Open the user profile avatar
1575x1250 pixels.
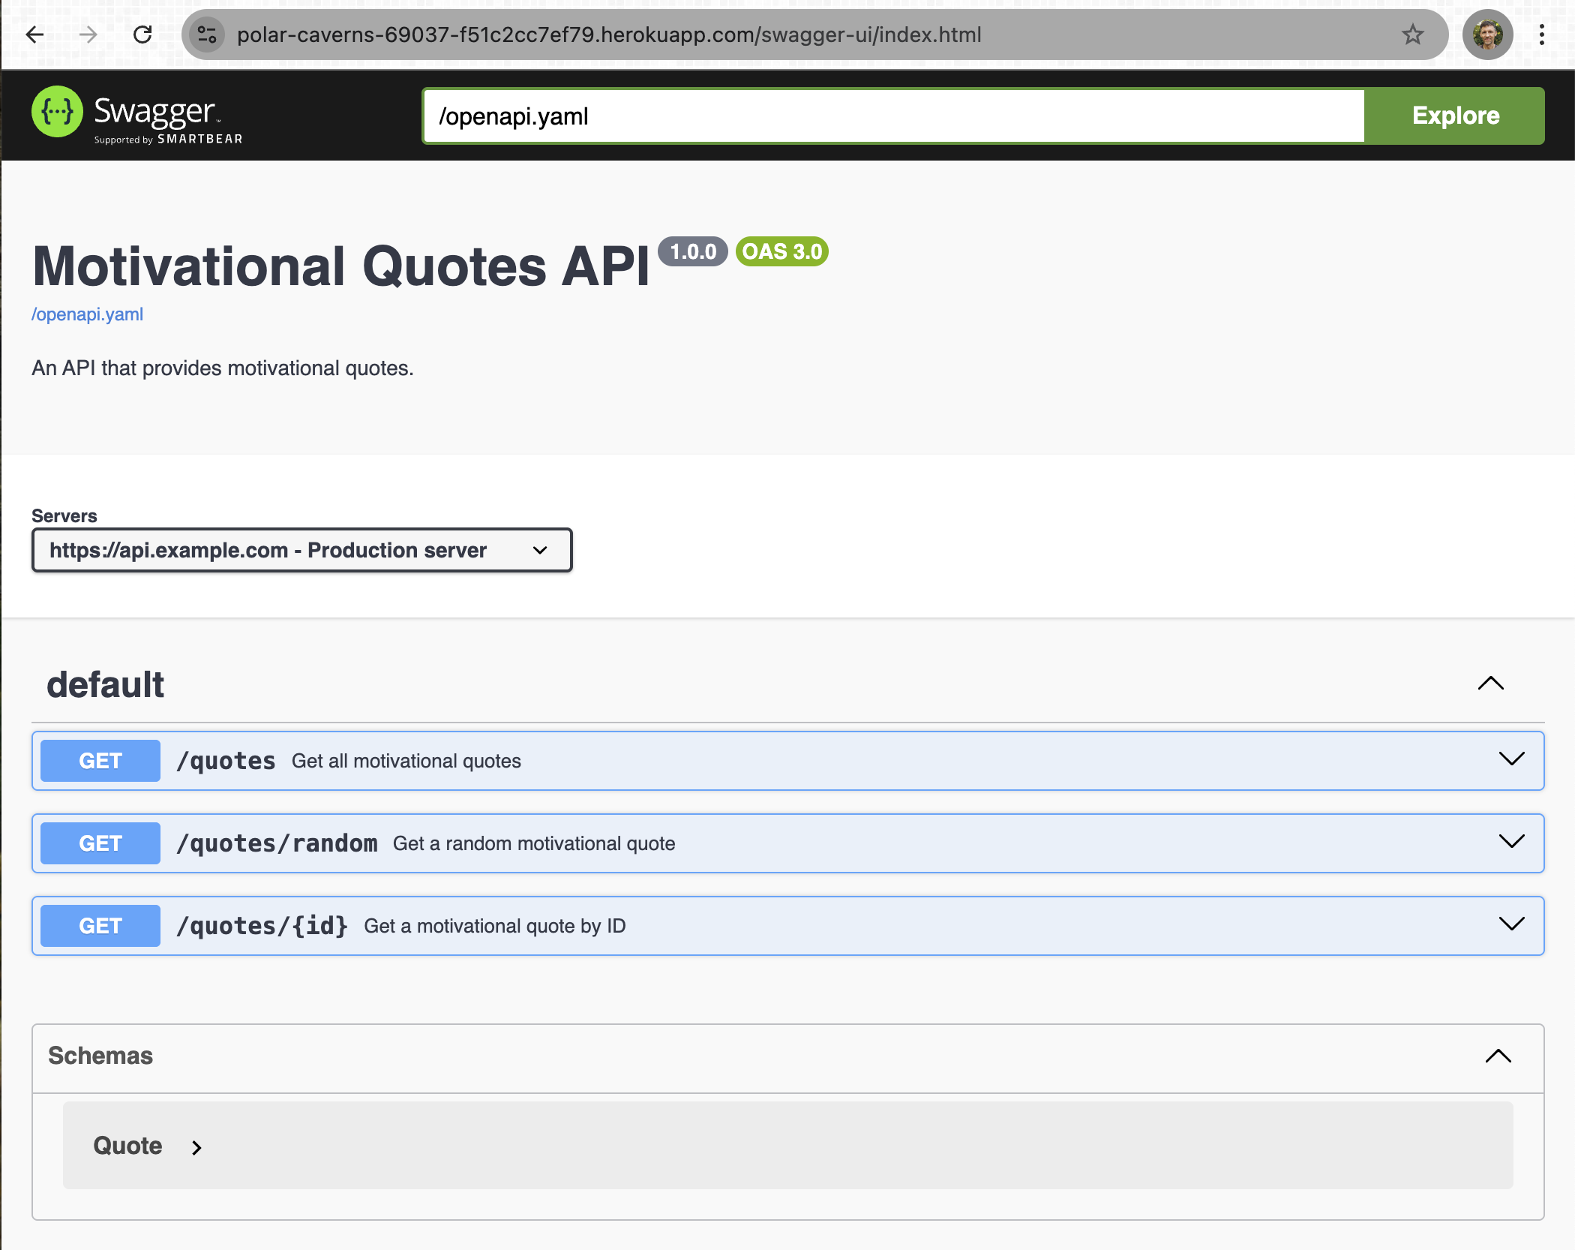point(1487,35)
